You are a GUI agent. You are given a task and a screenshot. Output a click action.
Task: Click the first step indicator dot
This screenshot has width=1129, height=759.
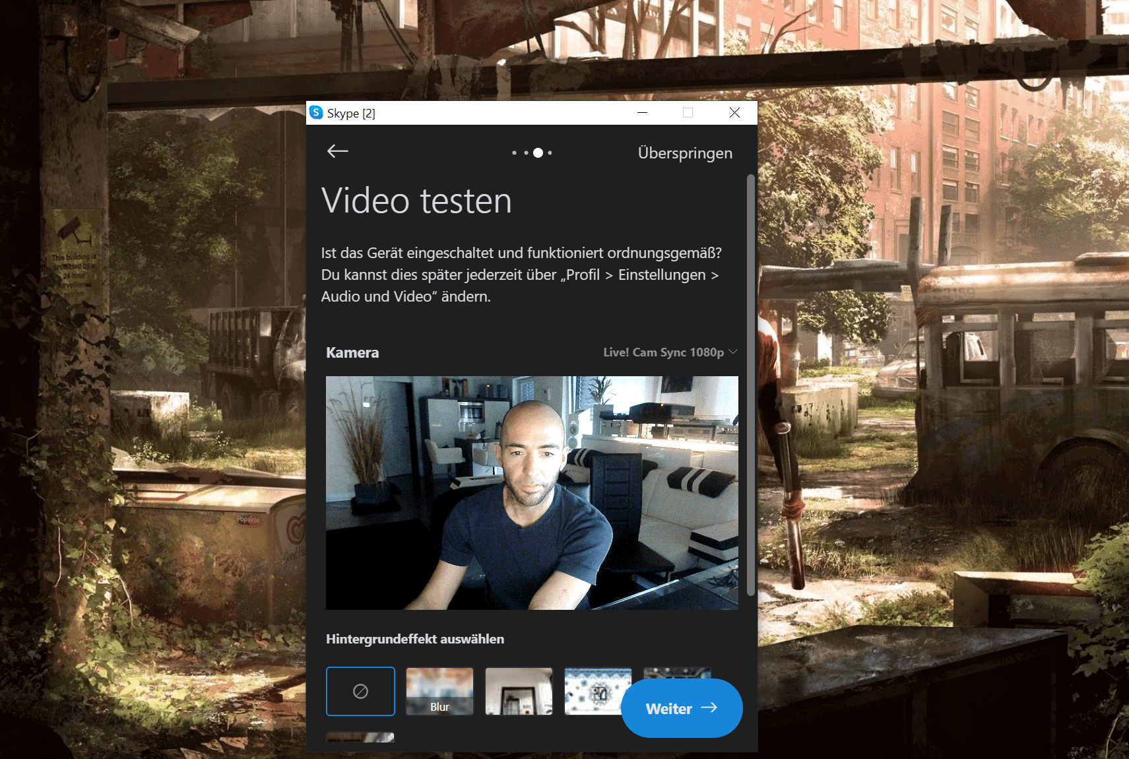click(514, 153)
